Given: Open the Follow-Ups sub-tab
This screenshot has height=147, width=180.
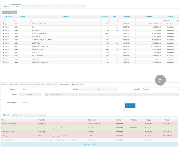Looking at the screenshot, I should coord(17,115).
